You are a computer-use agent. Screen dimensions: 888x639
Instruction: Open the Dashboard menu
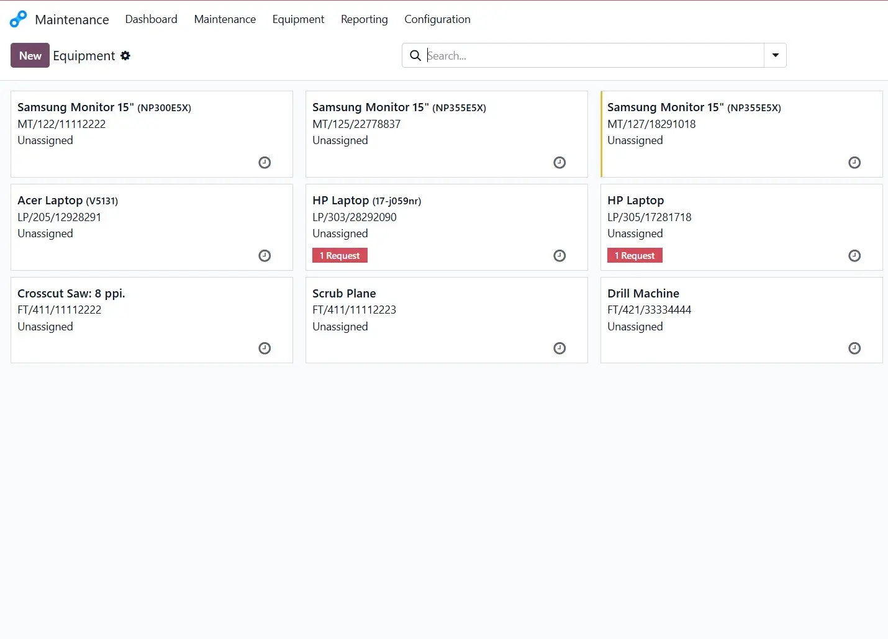click(152, 19)
